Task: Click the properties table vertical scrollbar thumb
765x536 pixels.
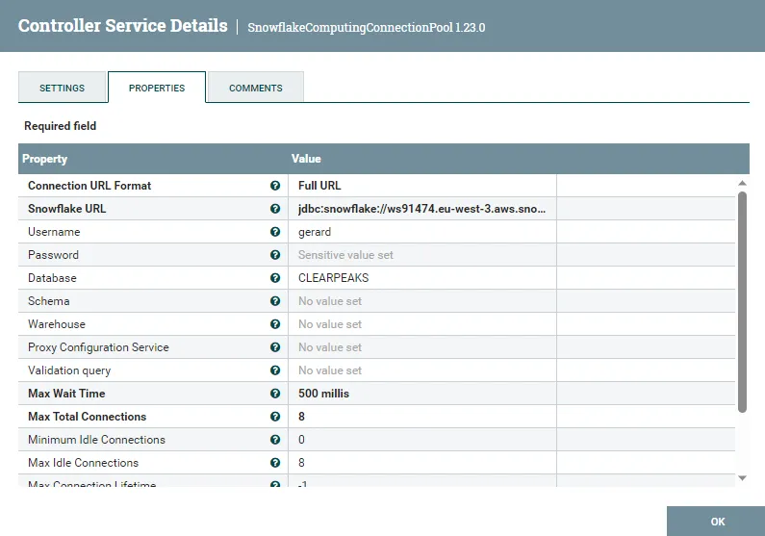Action: point(742,302)
